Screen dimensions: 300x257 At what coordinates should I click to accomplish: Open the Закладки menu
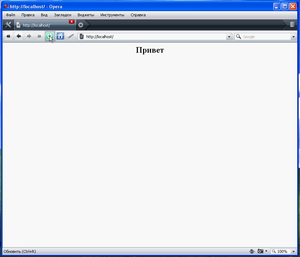pyautogui.click(x=63, y=15)
